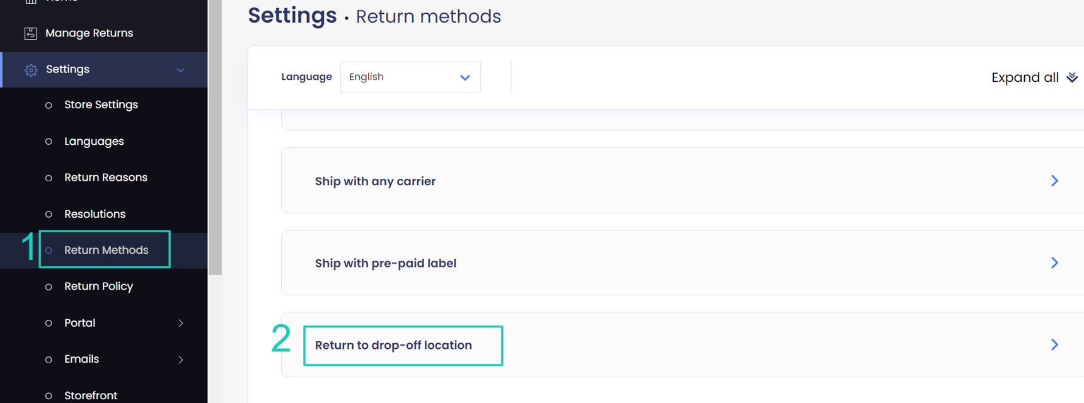This screenshot has height=403, width=1084.
Task: Expand Return to drop-off location chevron
Action: click(1054, 344)
